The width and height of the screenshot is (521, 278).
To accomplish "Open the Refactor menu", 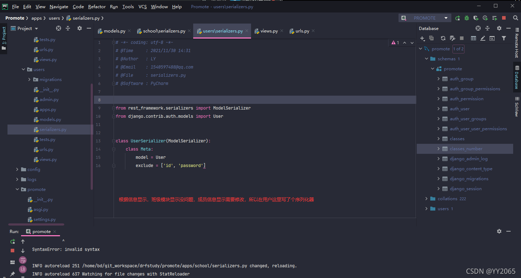I will [x=97, y=6].
